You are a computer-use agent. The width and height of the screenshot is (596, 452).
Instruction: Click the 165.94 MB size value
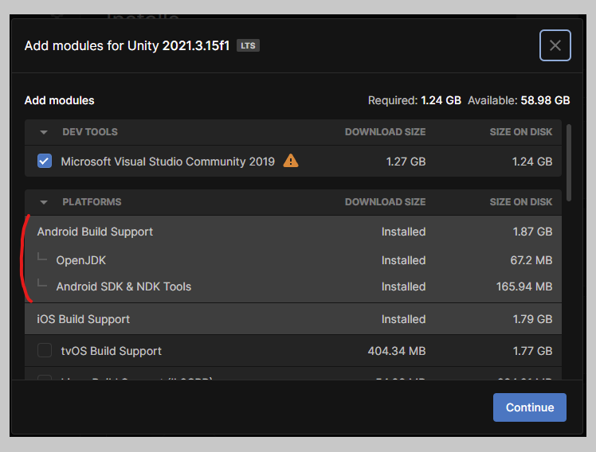coord(524,286)
